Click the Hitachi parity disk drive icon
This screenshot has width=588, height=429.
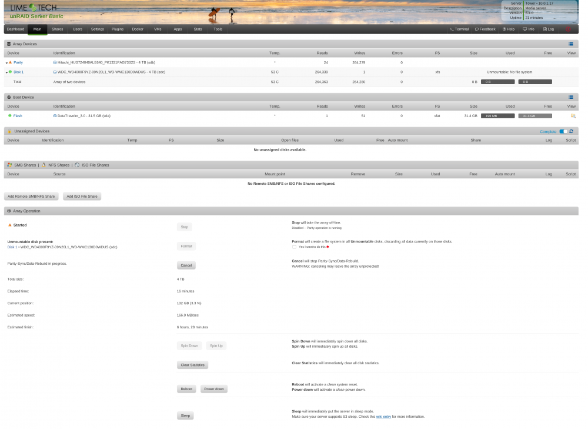(55, 62)
